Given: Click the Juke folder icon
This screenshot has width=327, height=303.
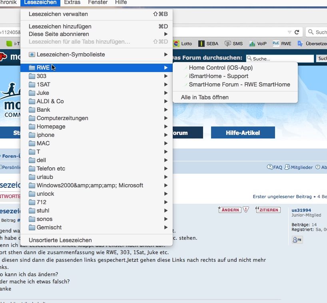Looking at the screenshot, I should [x=32, y=93].
